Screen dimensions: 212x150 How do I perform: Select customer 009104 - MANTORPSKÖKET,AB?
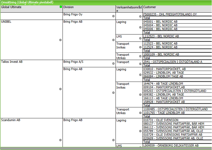coord(177,87)
